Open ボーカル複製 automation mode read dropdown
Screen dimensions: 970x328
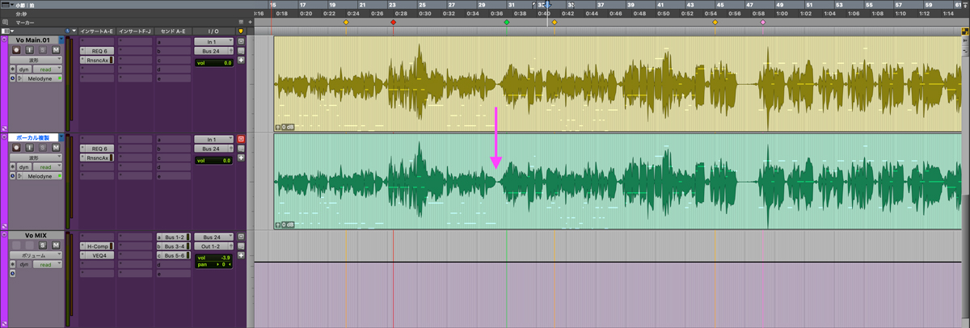click(x=47, y=166)
